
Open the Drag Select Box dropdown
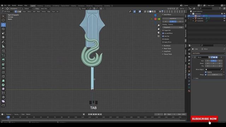45,8
